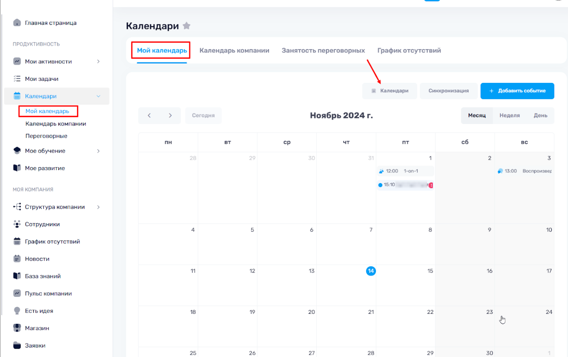568x357 pixels.
Task: Click the star icon next to Календари title
Action: [x=187, y=26]
